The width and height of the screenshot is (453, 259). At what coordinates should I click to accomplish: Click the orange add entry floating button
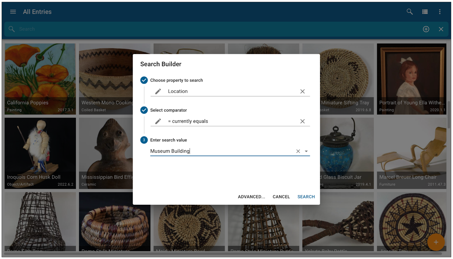click(436, 242)
